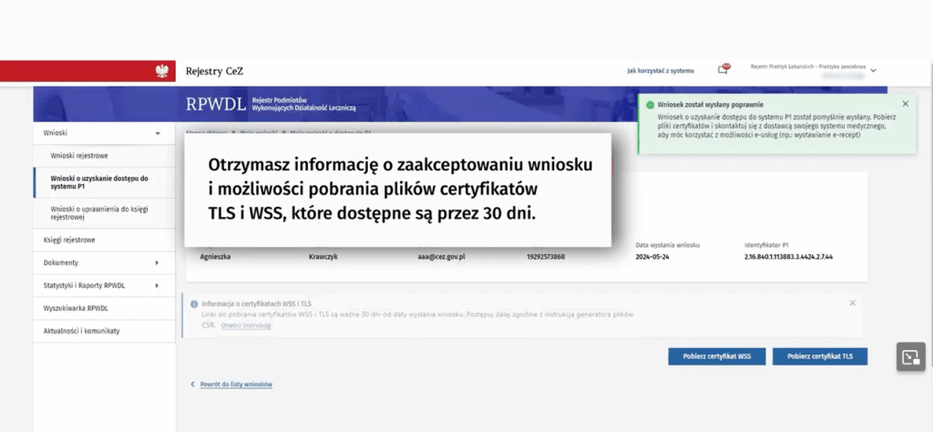
Task: Collapse the Wnioski sidebar section
Action: click(x=158, y=134)
